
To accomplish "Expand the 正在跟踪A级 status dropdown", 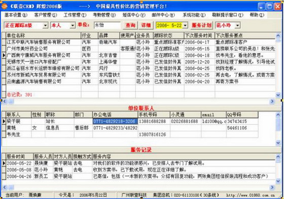I will point(45,25).
